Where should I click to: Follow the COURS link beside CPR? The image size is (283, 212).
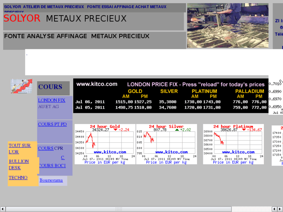46,148
